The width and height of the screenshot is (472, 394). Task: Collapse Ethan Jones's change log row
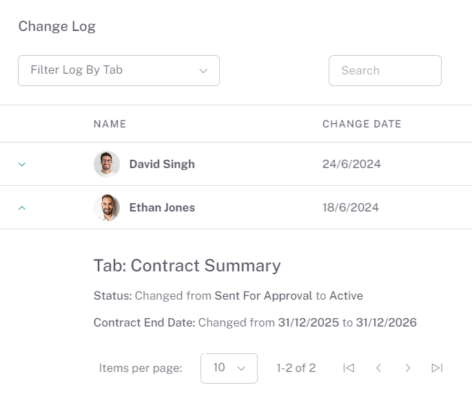21,207
